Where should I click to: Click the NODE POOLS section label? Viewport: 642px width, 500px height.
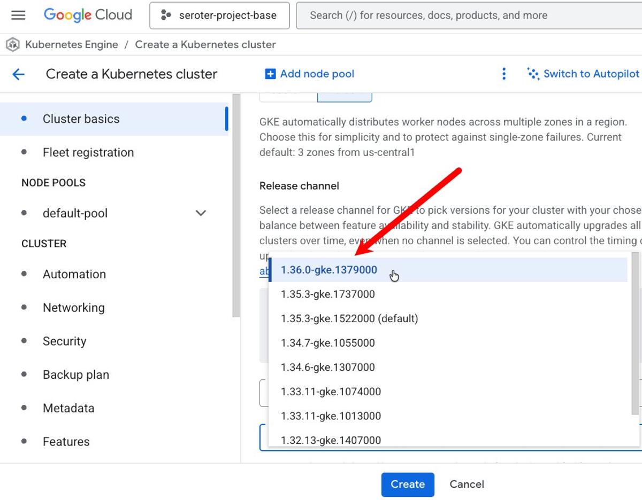coord(53,183)
